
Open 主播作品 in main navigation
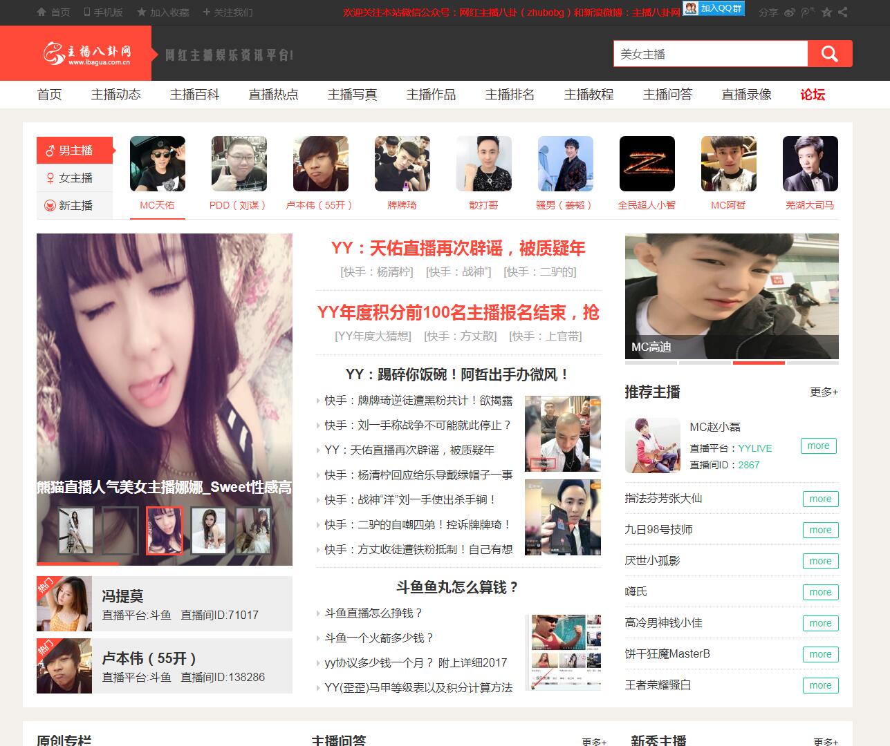tap(432, 95)
